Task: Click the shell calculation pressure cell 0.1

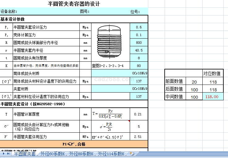Action: tap(139, 35)
